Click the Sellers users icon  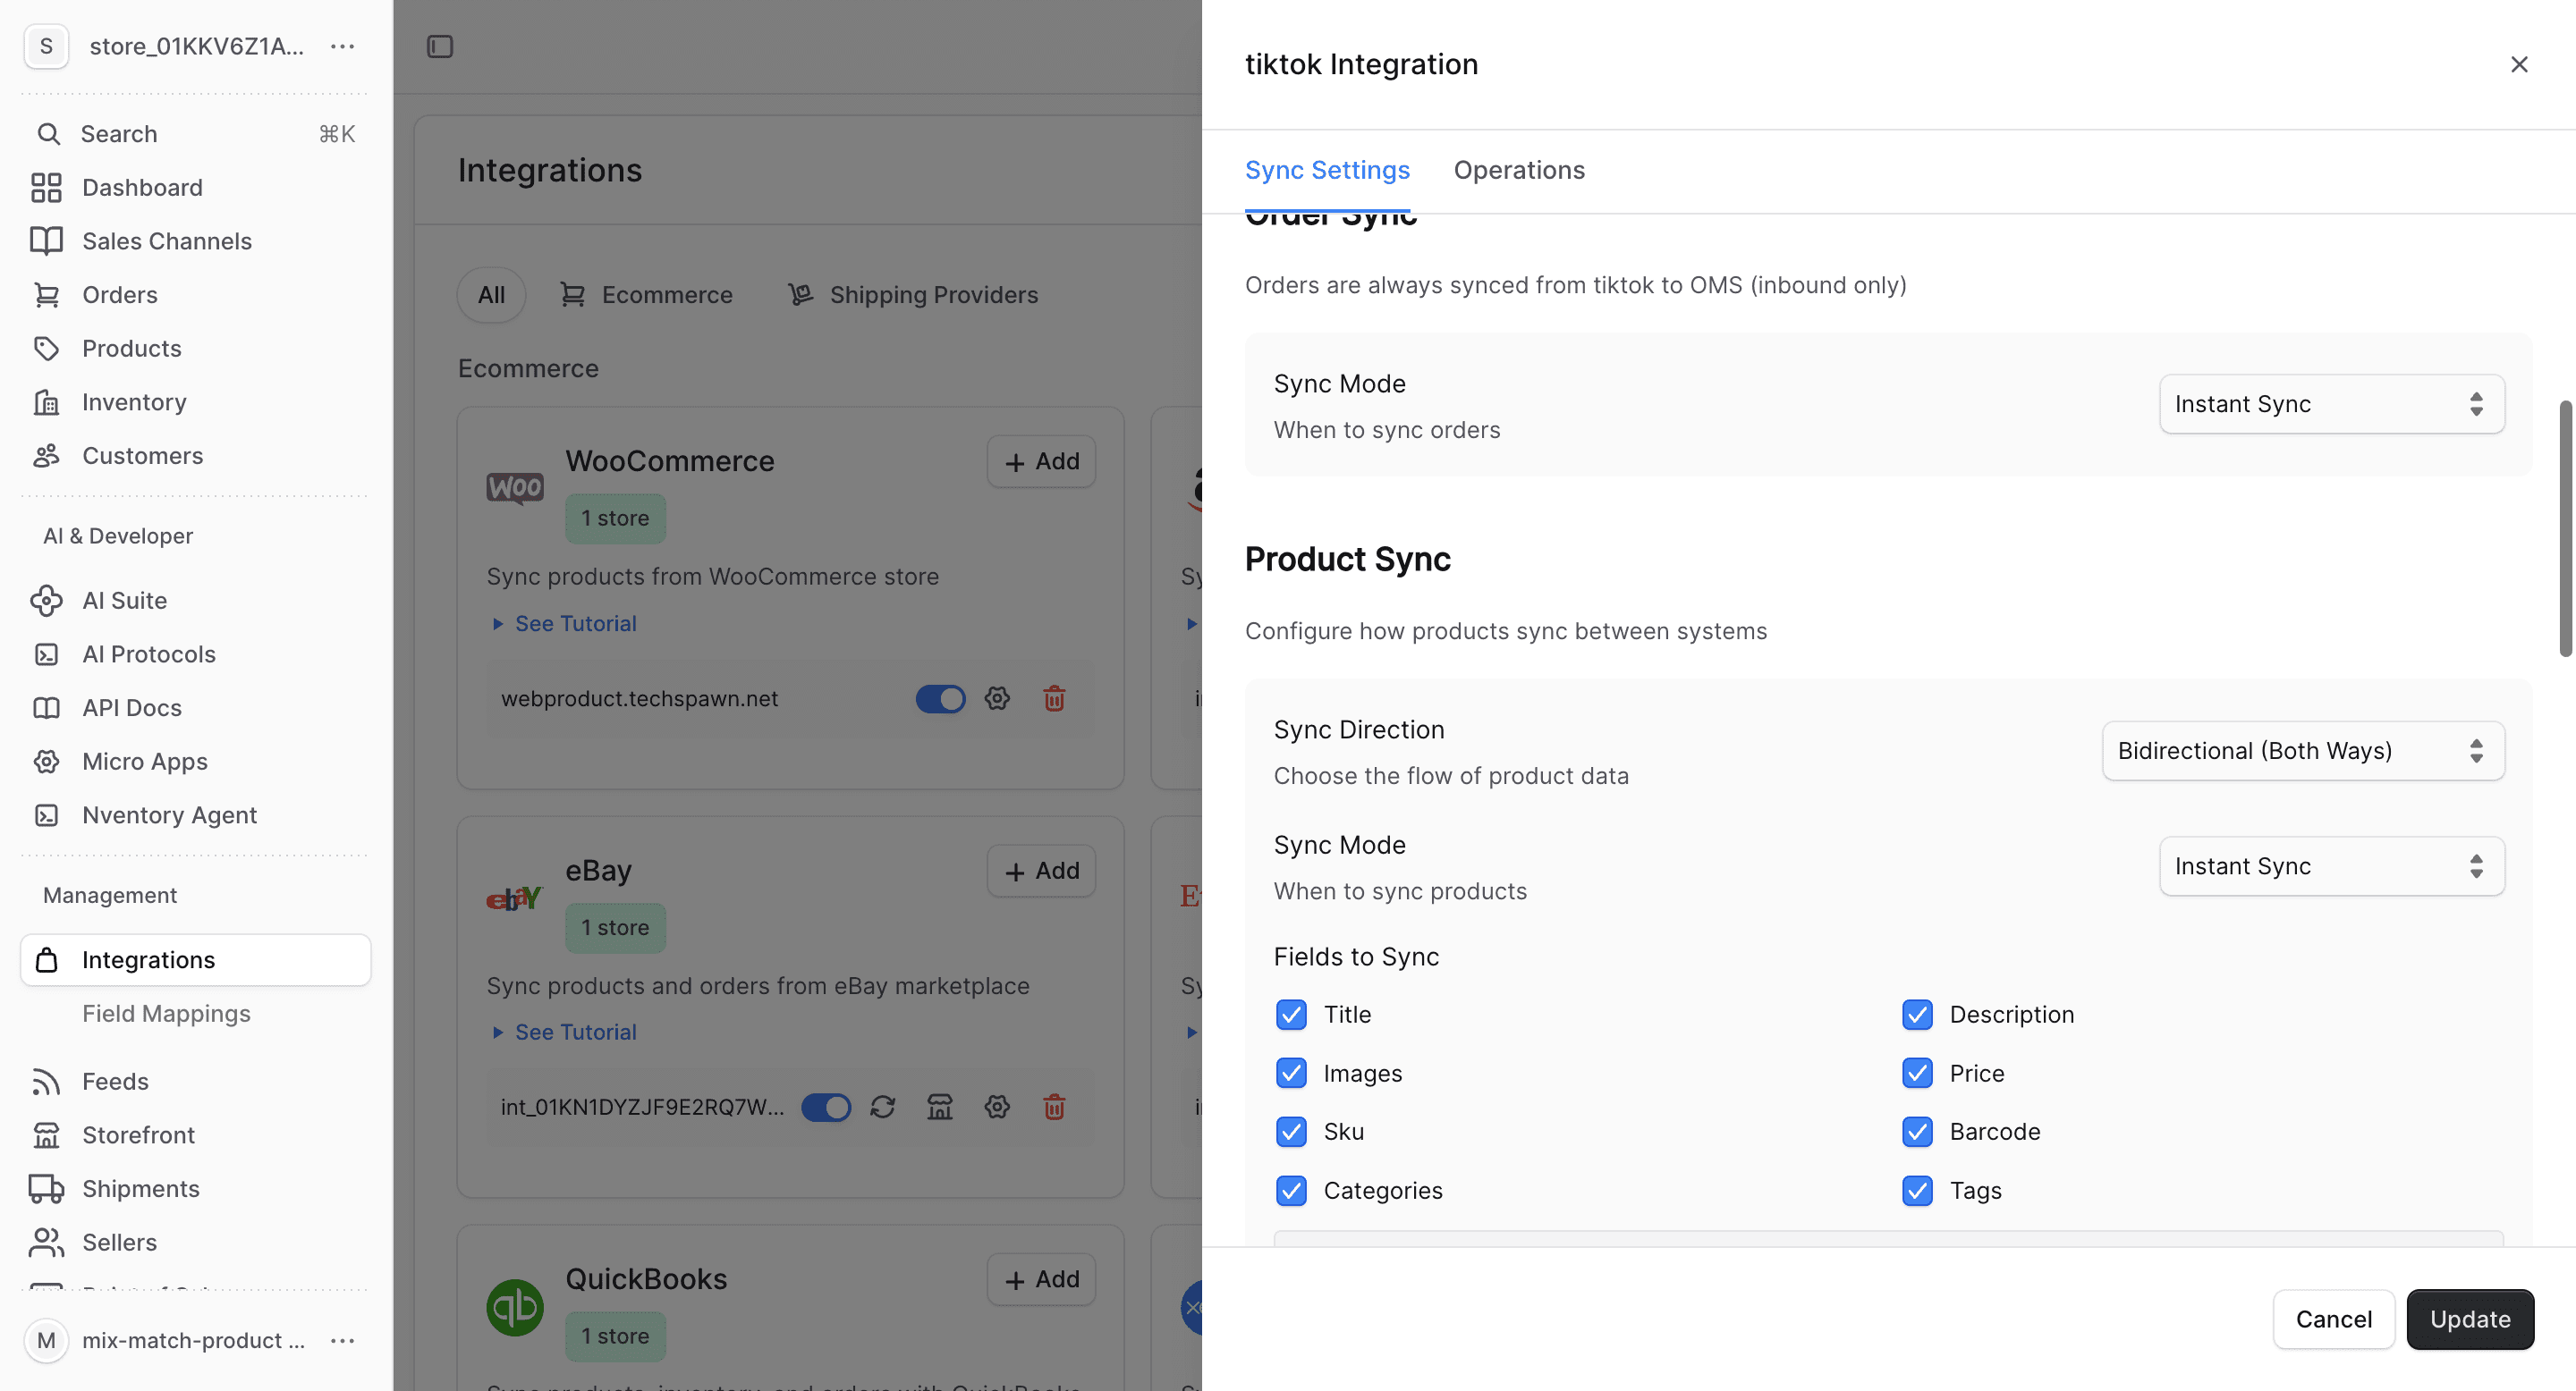(46, 1242)
